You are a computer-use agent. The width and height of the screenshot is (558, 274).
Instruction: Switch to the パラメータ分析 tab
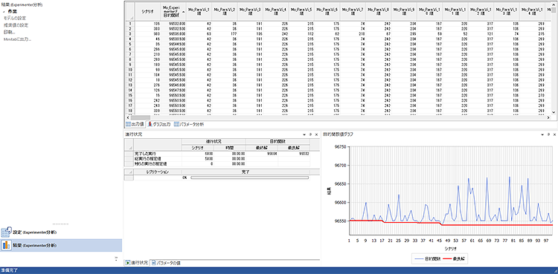pos(189,125)
